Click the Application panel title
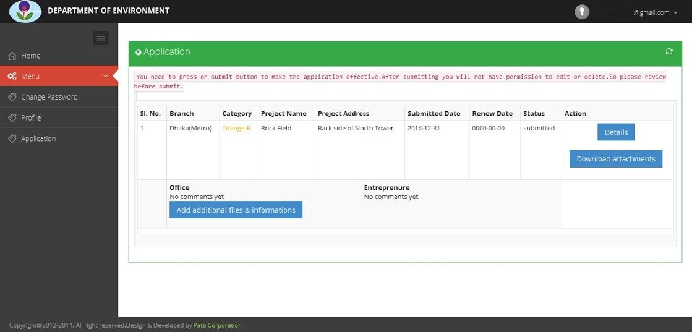 tap(167, 52)
